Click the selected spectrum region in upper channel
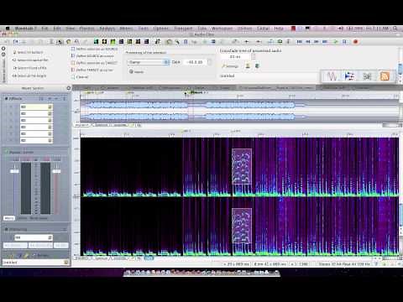Screen dimensions: 403x302 click(242, 166)
